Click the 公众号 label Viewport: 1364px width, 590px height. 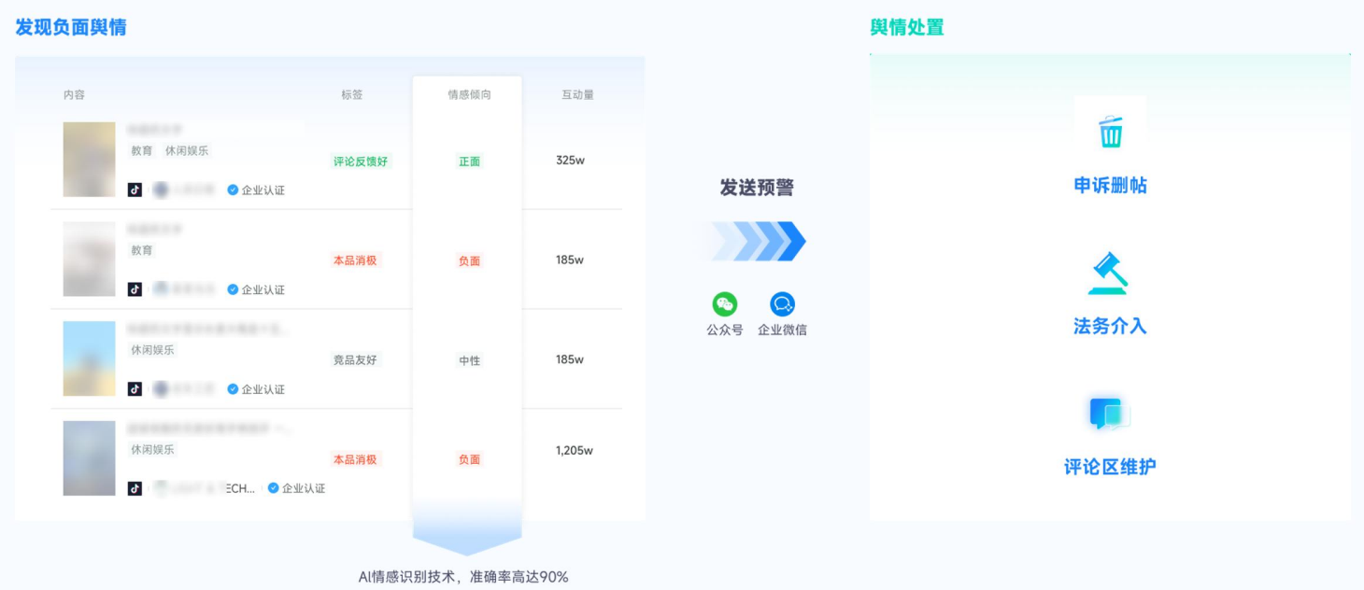tap(725, 330)
